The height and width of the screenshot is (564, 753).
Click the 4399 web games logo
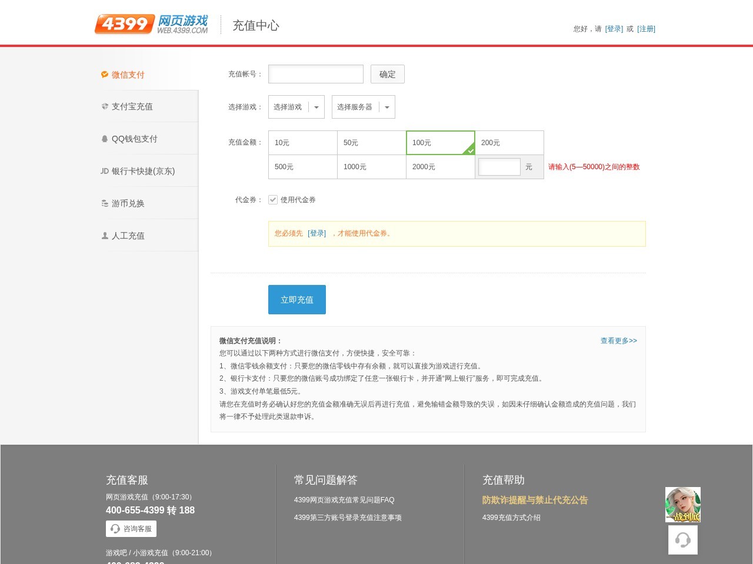click(x=151, y=23)
